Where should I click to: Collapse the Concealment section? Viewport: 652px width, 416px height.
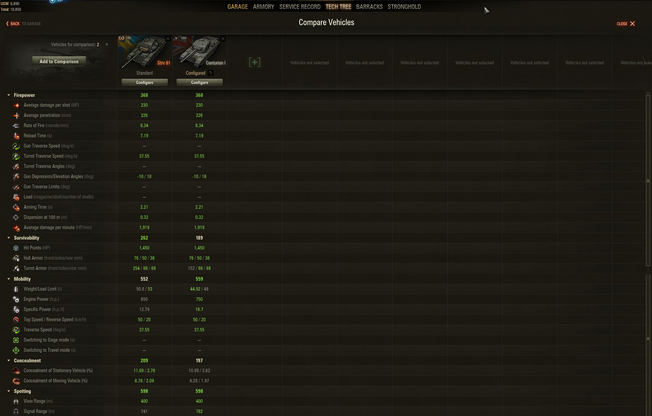(x=9, y=361)
